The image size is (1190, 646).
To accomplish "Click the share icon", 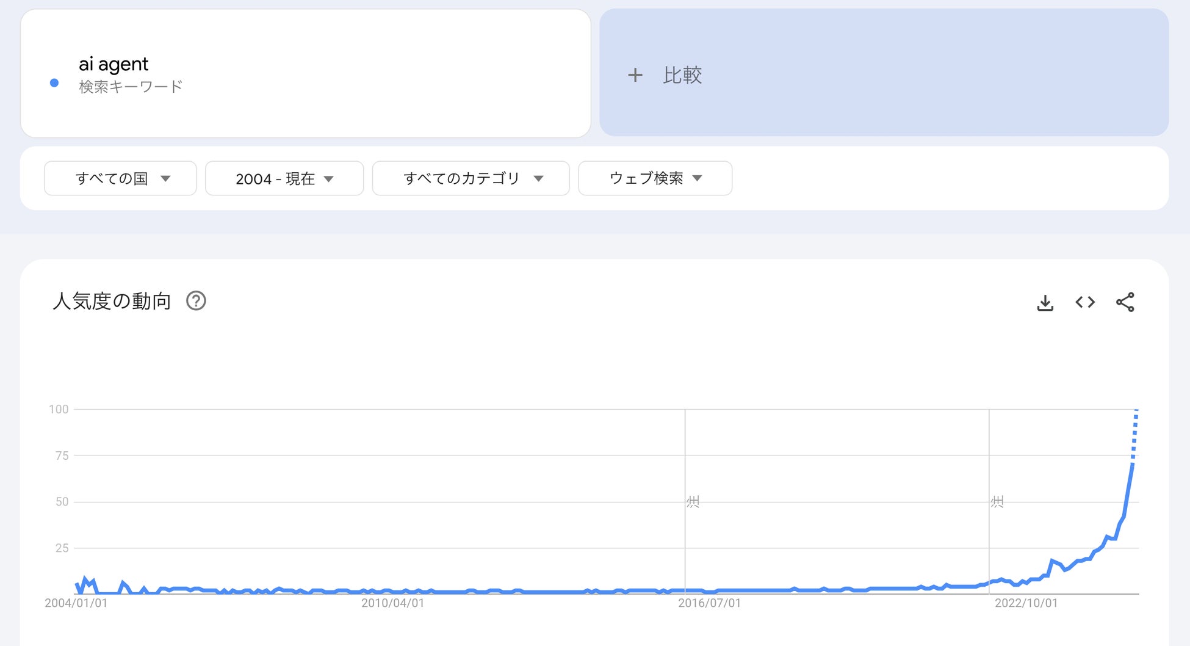I will (x=1125, y=302).
